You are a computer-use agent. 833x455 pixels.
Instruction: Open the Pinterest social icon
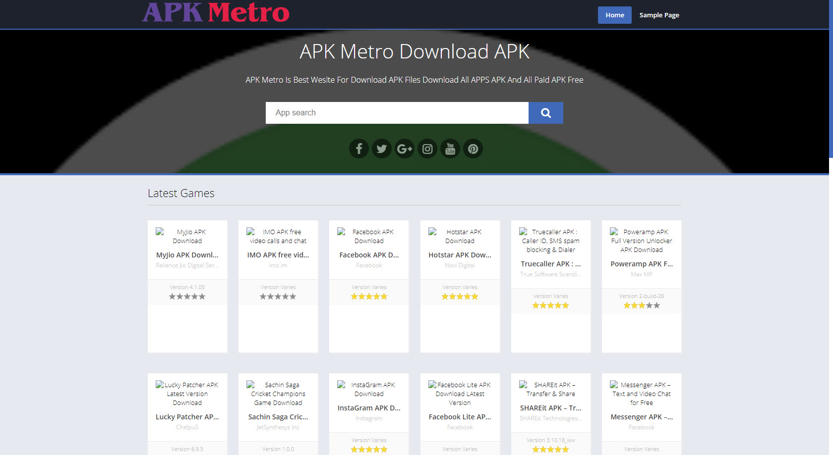tap(473, 149)
